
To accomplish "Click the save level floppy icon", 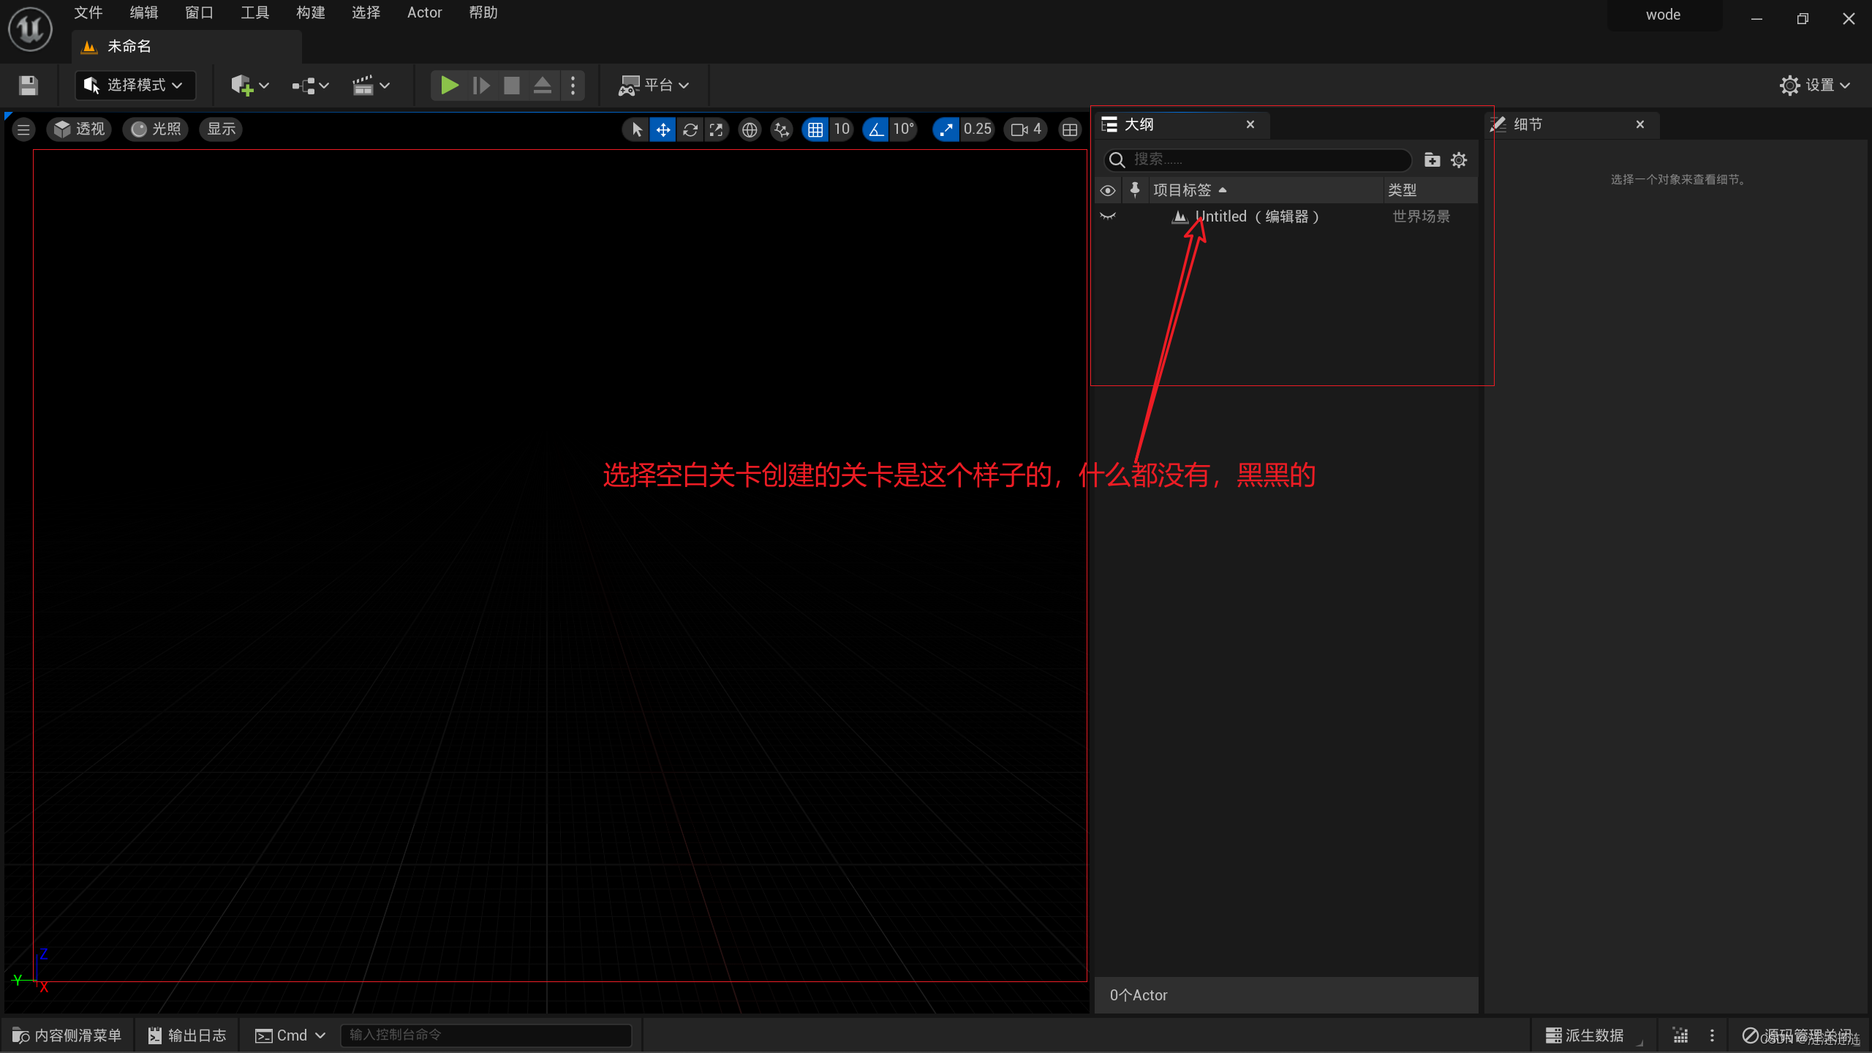I will coord(29,86).
